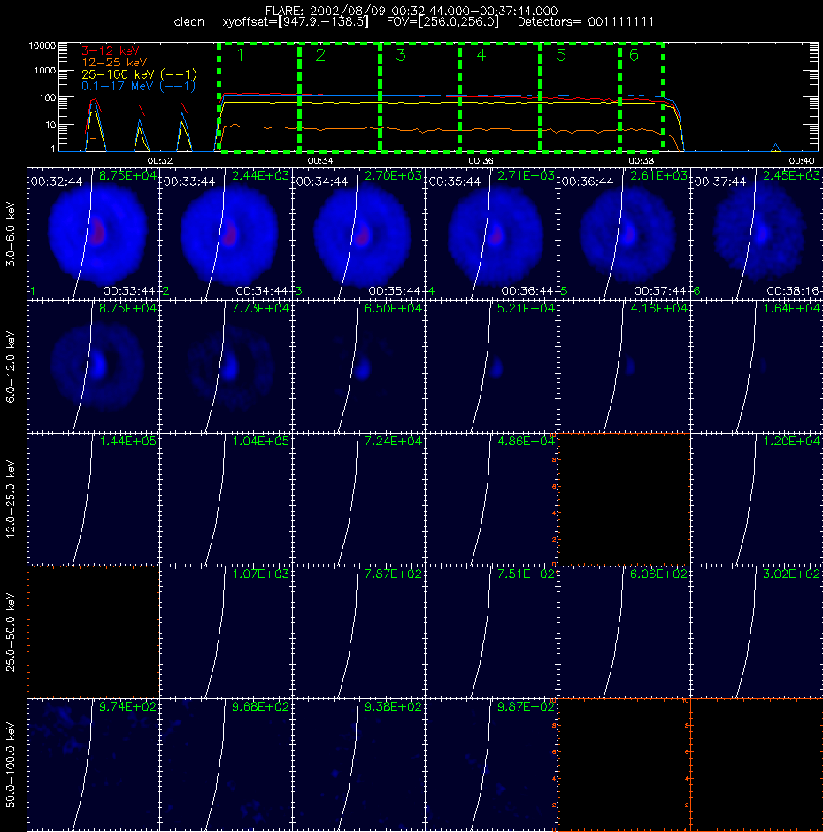Click the 1.64E+04 peak value text

tap(791, 308)
